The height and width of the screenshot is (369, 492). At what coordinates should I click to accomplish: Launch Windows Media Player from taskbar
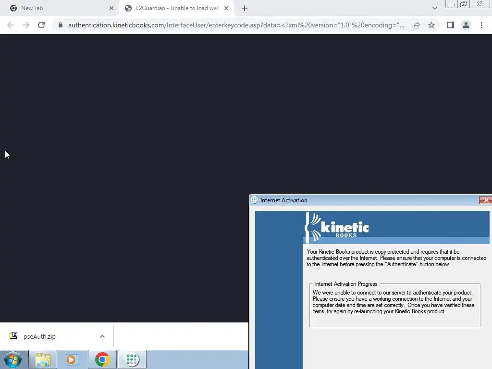click(72, 359)
